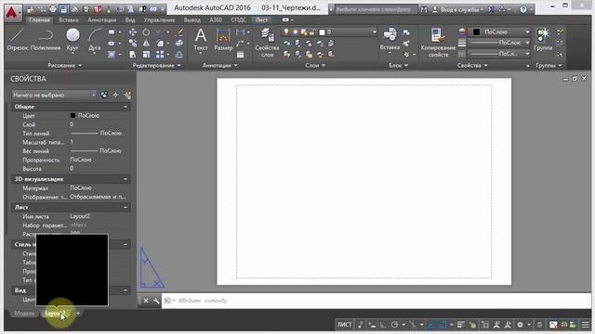Select the Stretch tool in Редактирование
The image size is (595, 334).
[x=132, y=55]
